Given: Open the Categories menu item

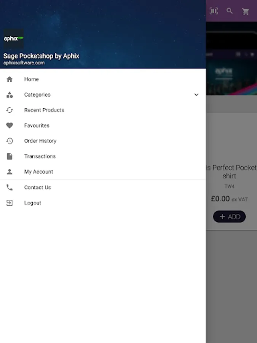Looking at the screenshot, I should click(103, 95).
